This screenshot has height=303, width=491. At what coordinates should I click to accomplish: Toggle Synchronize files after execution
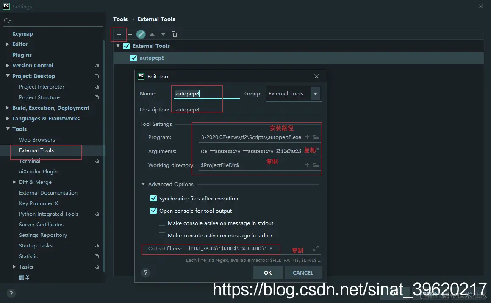point(153,198)
